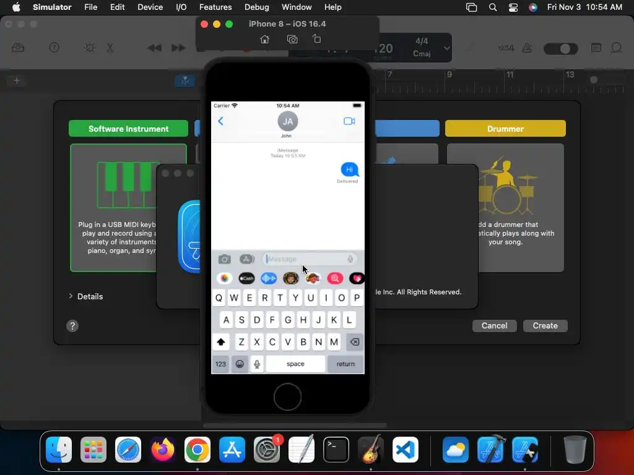Open the Apple Cash iMessage app
The height and width of the screenshot is (475, 634).
point(246,278)
